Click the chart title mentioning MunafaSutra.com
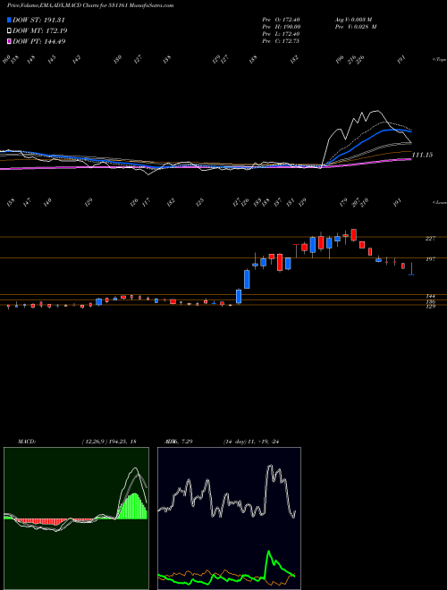 coord(90,5)
